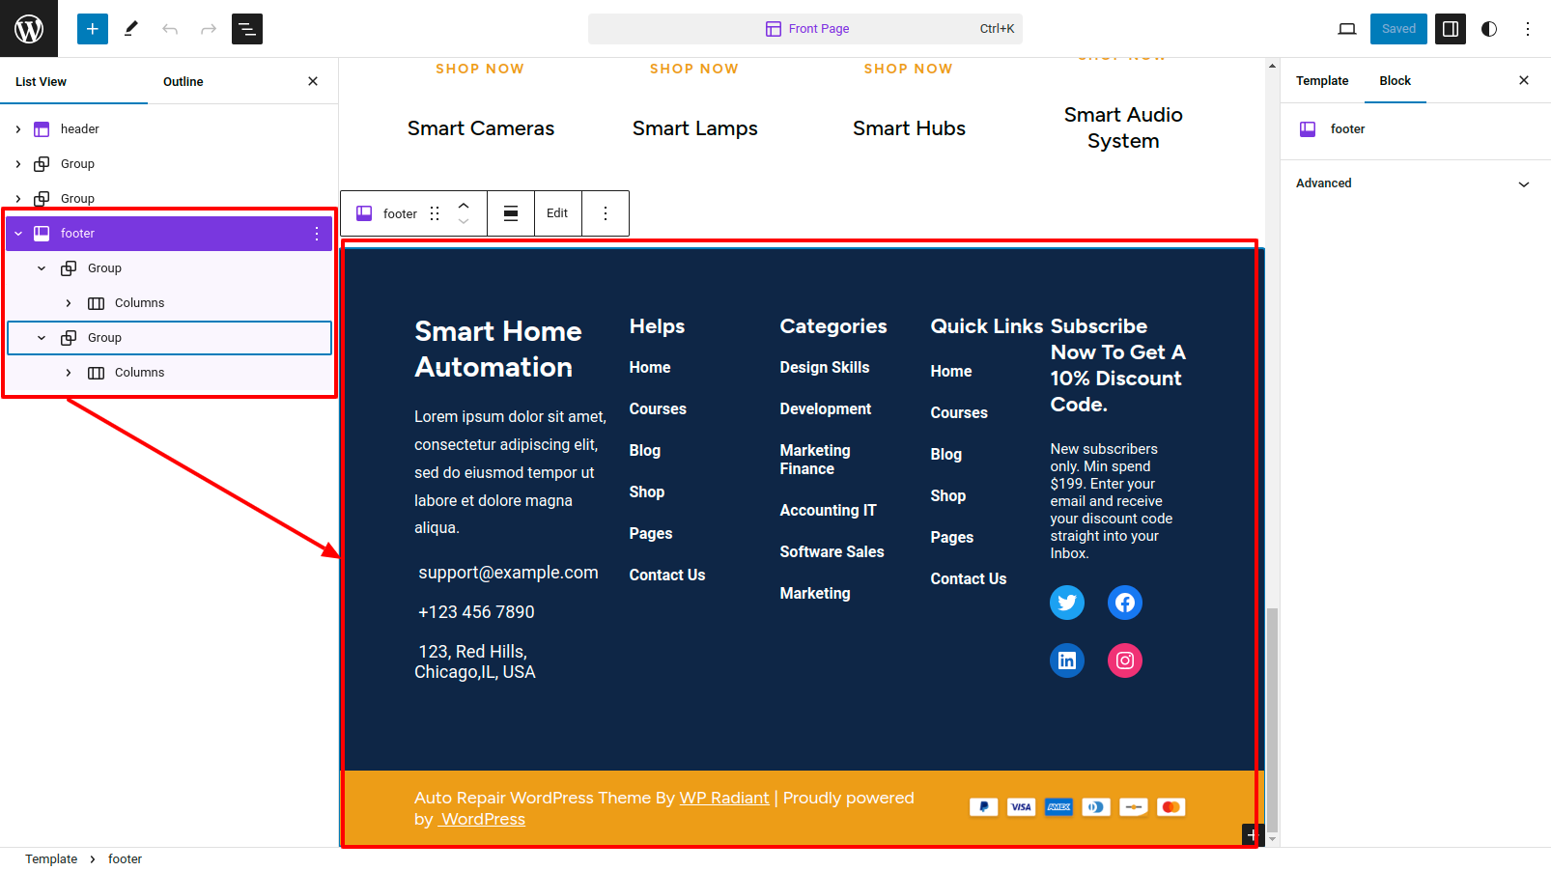This screenshot has width=1551, height=871.
Task: Switch to the Outline tab
Action: [183, 82]
